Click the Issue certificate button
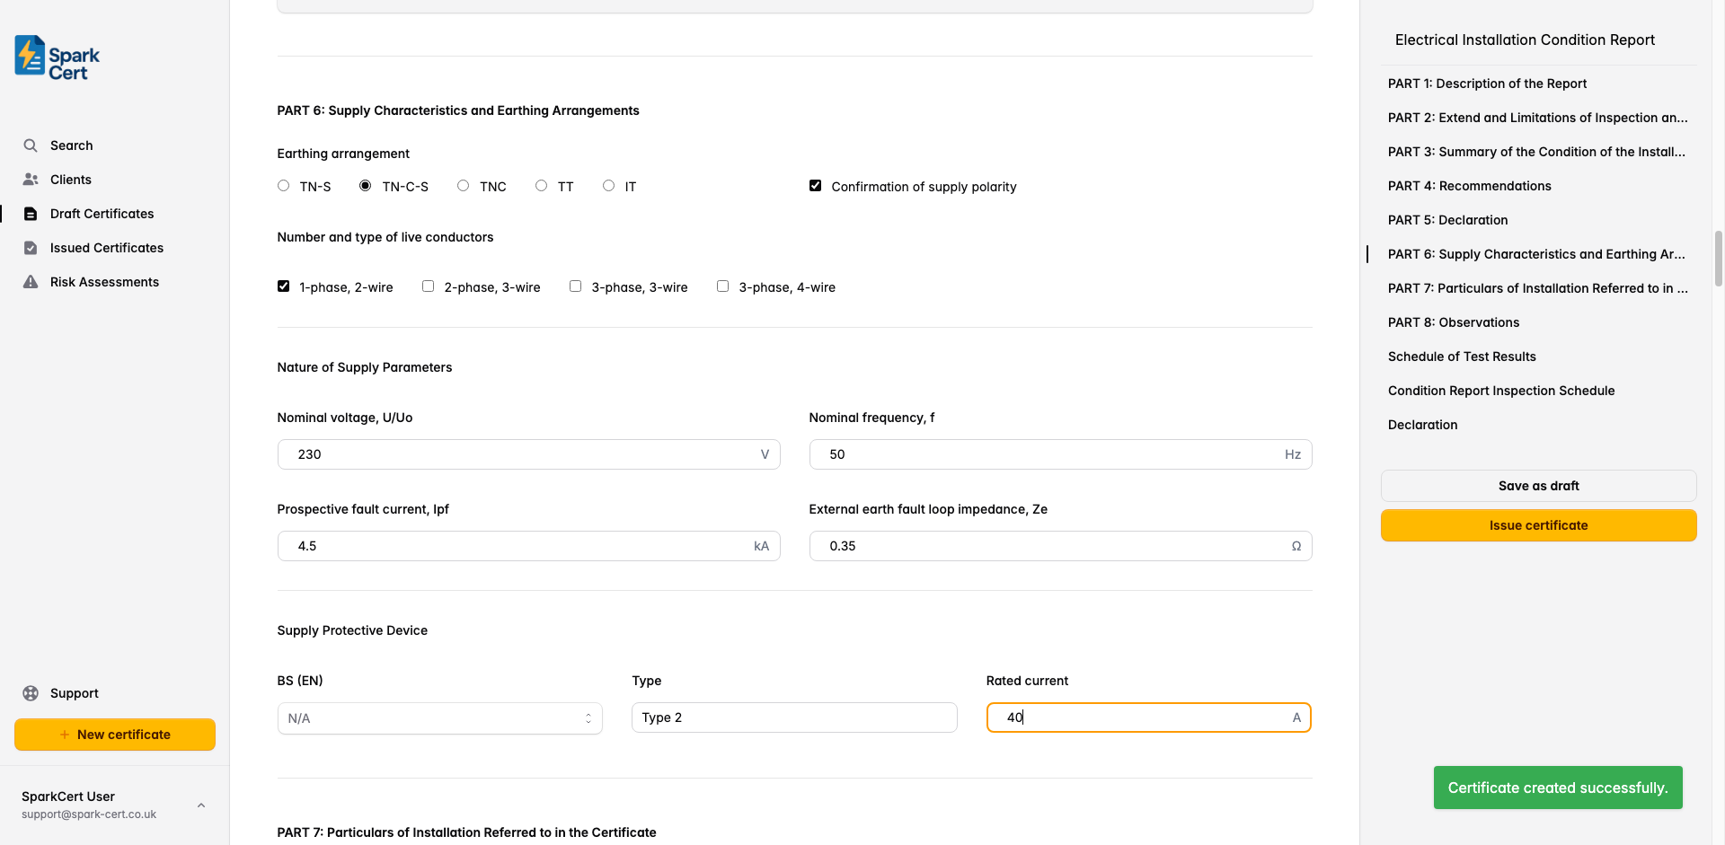1725x845 pixels. click(x=1538, y=525)
